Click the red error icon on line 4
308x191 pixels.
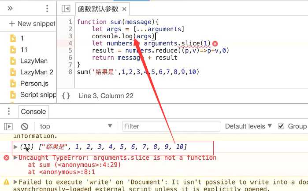pos(215,44)
